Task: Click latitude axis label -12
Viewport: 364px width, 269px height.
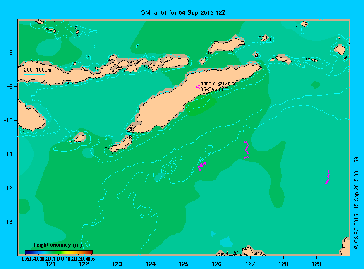Action: point(8,188)
